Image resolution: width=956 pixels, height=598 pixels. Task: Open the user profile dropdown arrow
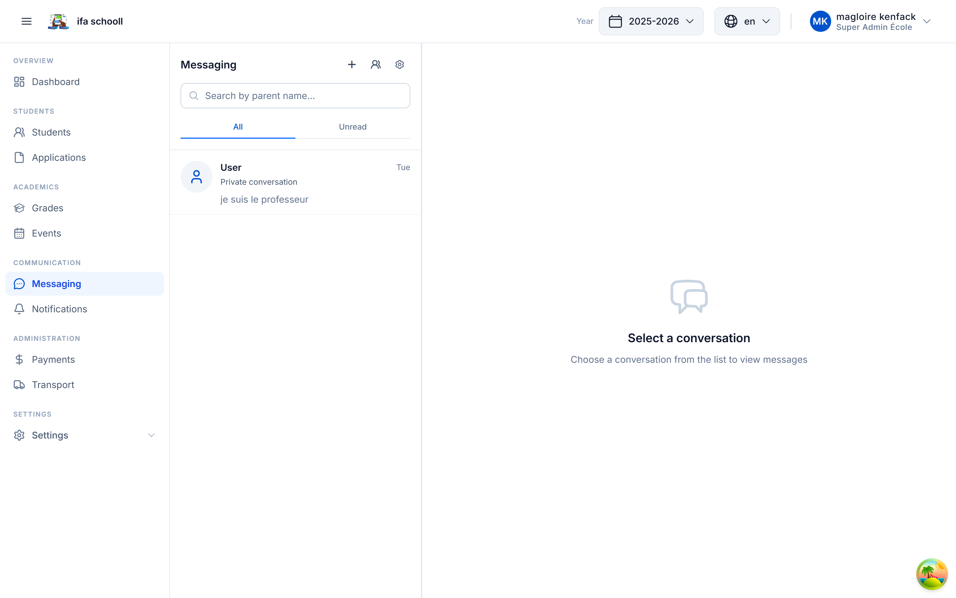coord(927,21)
